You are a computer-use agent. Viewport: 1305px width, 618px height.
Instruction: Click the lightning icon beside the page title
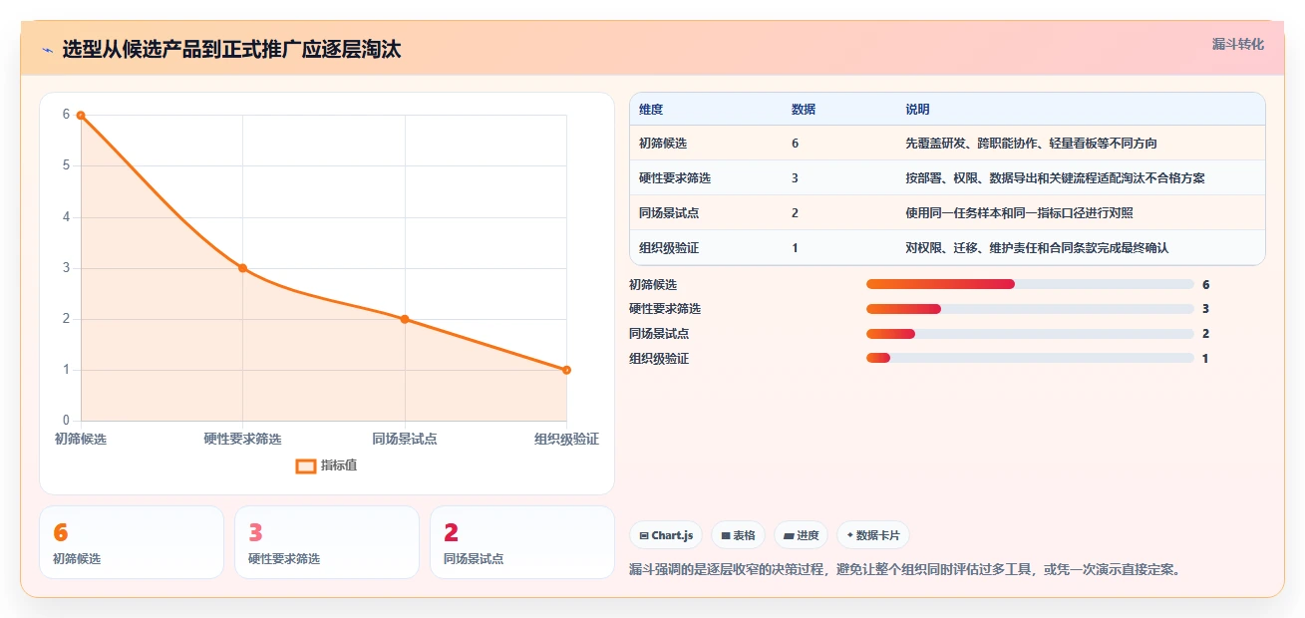[47, 50]
